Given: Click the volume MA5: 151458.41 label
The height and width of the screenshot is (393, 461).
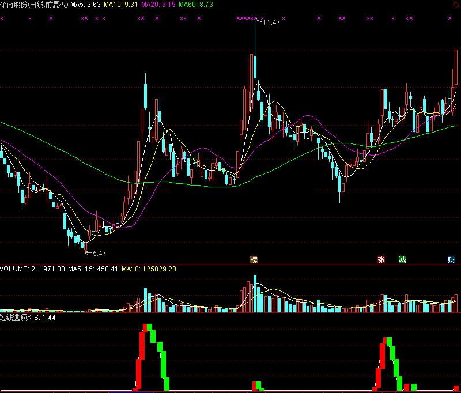Looking at the screenshot, I should tap(93, 269).
